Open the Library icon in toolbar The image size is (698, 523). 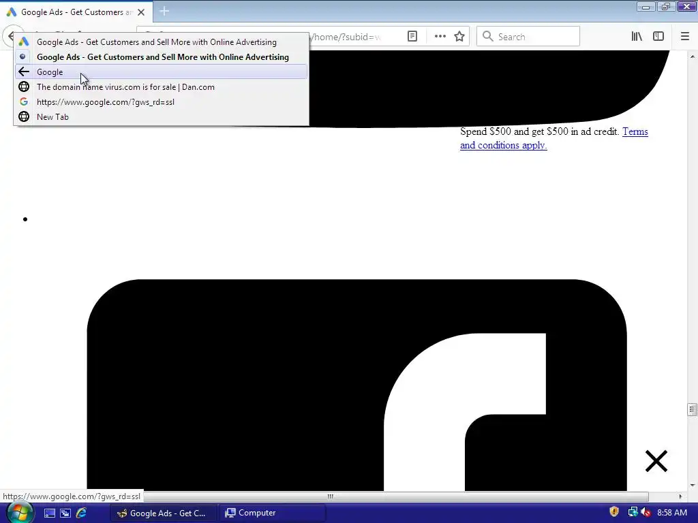click(637, 37)
